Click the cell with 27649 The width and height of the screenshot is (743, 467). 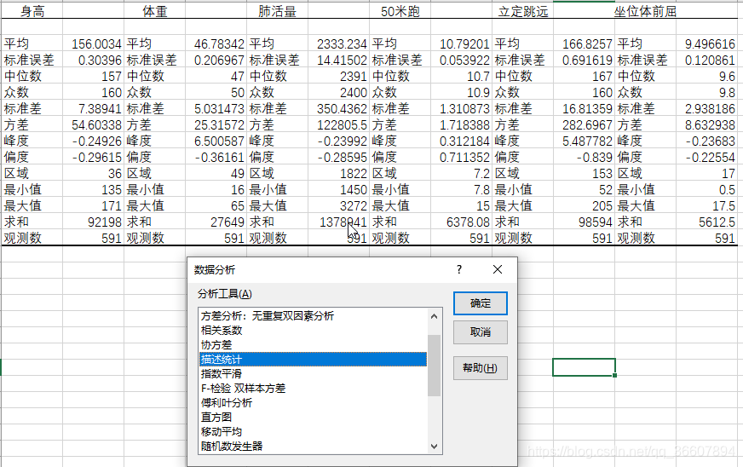tap(216, 222)
